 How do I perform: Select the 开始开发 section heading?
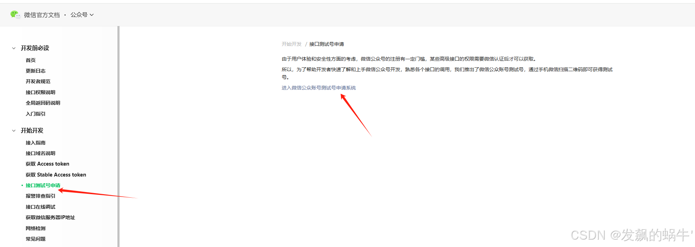(32, 130)
